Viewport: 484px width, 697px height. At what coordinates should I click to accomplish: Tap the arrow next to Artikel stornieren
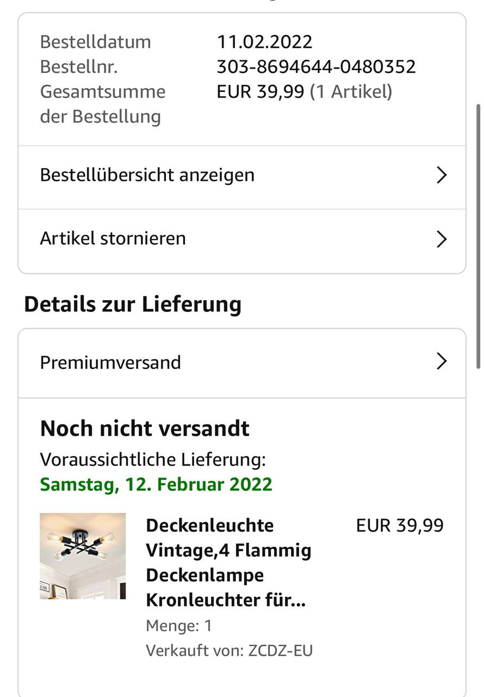coord(442,239)
